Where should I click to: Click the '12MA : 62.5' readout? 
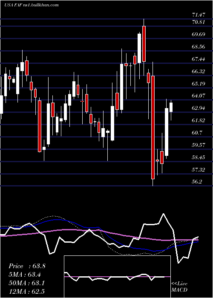click(x=26, y=291)
